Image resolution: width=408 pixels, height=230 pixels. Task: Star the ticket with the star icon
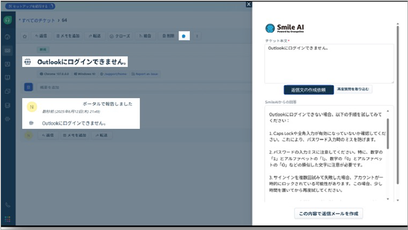pos(24,36)
